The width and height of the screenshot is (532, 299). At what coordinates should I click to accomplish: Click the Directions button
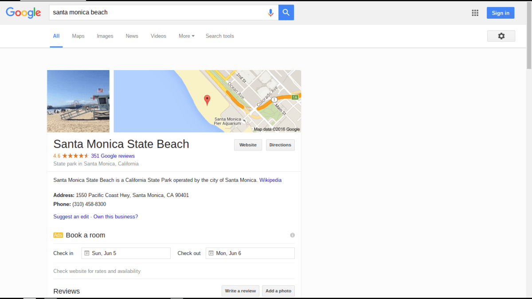[x=280, y=145]
